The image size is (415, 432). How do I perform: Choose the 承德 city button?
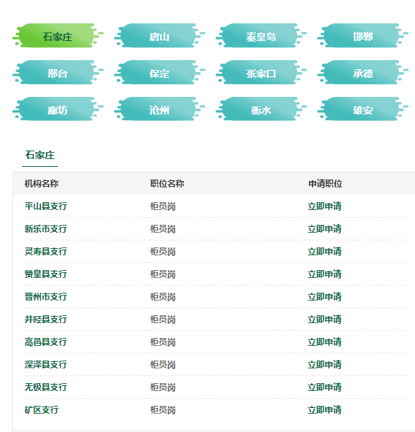click(363, 72)
